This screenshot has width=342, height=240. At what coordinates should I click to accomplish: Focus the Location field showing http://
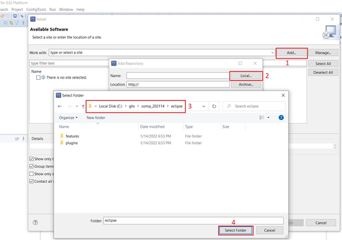point(177,84)
